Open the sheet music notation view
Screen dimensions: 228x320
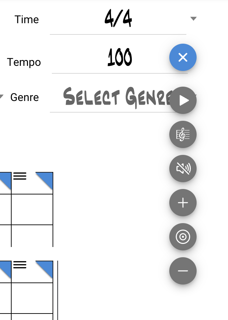point(183,134)
